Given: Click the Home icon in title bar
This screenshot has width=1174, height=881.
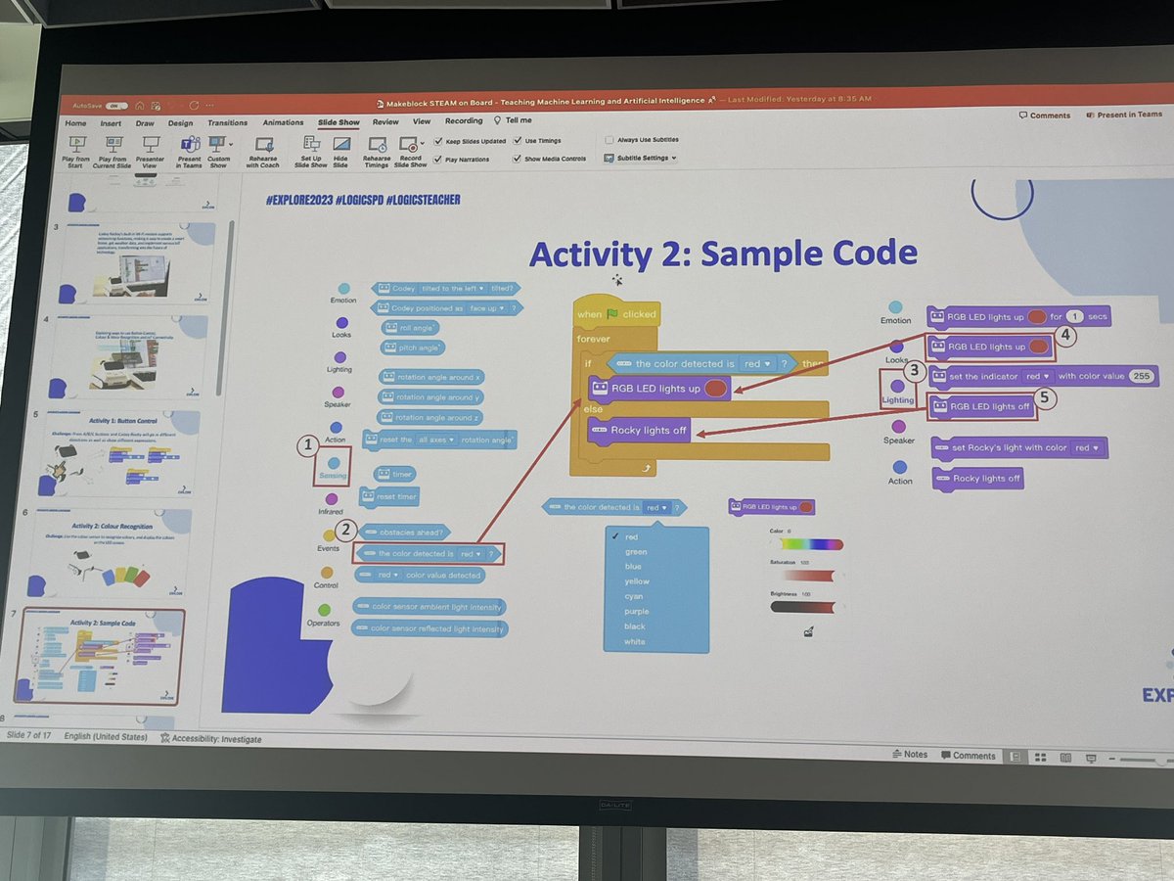Looking at the screenshot, I should pyautogui.click(x=141, y=105).
